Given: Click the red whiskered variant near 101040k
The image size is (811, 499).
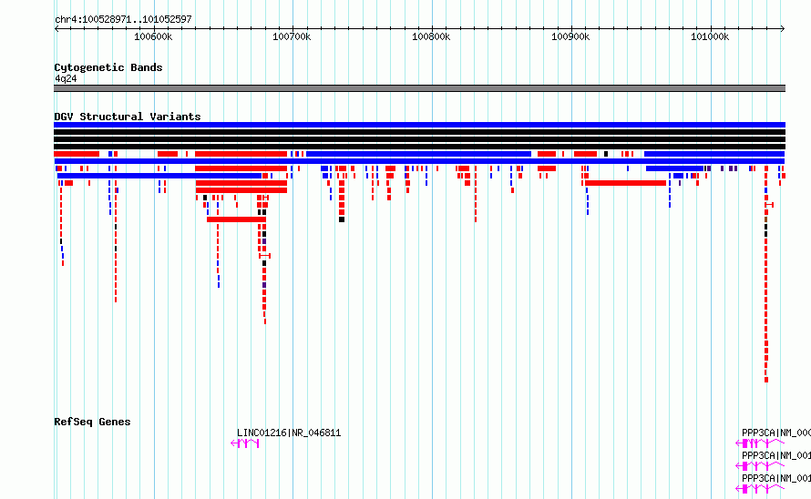Looking at the screenshot, I should click(x=770, y=205).
